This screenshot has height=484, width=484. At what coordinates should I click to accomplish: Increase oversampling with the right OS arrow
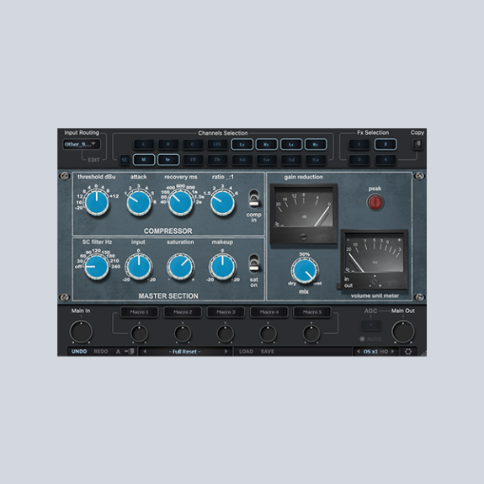point(392,352)
